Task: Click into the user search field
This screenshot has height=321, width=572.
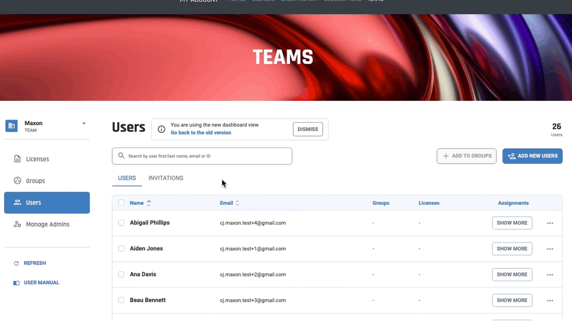Action: pyautogui.click(x=202, y=156)
